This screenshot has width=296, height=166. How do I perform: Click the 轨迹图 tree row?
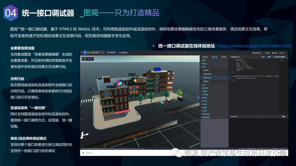[214, 108]
